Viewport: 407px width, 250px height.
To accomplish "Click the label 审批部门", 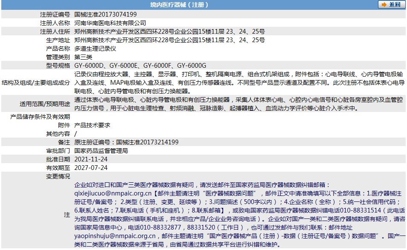I will pos(58,151).
